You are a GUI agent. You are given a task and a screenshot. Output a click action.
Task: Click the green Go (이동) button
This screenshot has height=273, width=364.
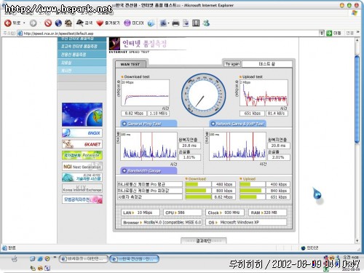pyautogui.click(x=333, y=33)
